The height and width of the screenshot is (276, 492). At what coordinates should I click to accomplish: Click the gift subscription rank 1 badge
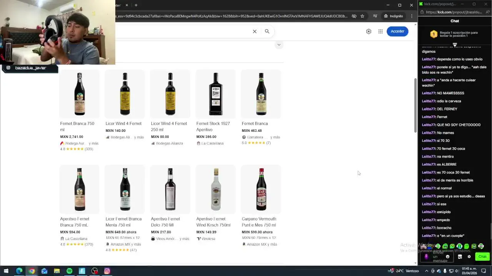pyautogui.click(x=434, y=34)
